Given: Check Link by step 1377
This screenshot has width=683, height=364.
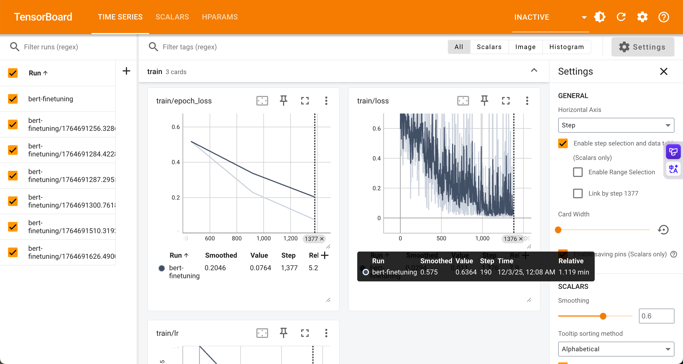Looking at the screenshot, I should click(x=578, y=193).
